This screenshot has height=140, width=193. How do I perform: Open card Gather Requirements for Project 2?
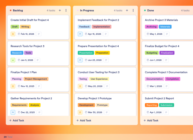tap(38, 105)
